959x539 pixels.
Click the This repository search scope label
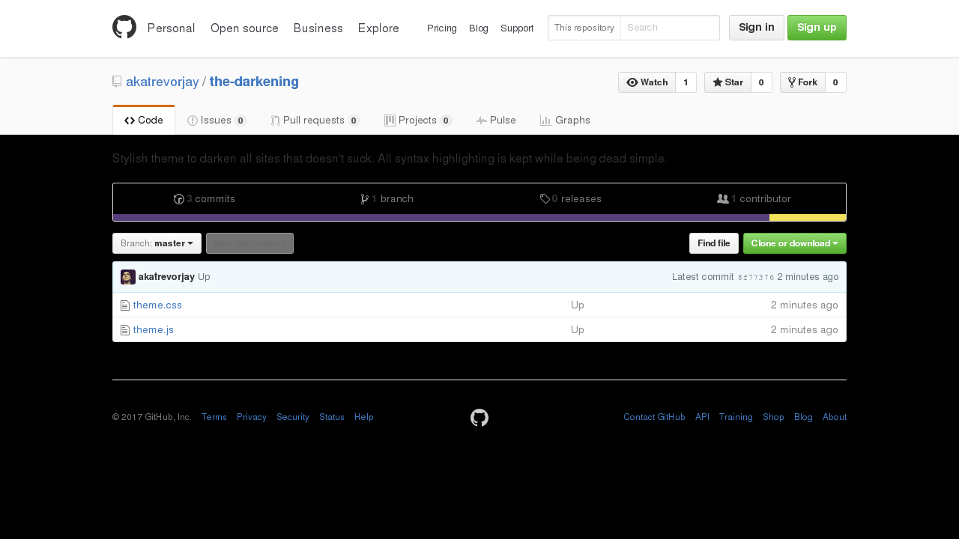[x=584, y=28]
